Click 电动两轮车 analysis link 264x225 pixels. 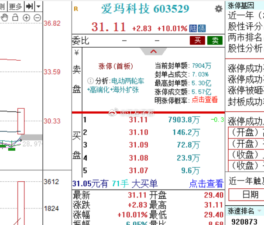point(128,81)
